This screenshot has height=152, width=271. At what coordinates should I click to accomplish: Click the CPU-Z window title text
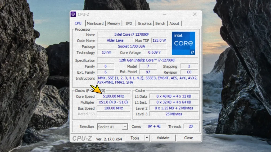[x=83, y=15]
